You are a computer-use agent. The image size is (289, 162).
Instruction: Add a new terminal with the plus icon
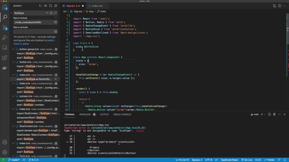[262, 114]
